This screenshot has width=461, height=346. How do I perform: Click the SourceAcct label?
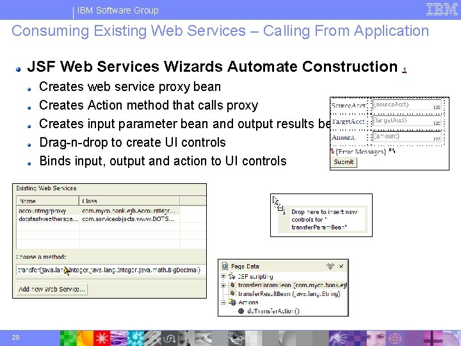click(x=349, y=105)
